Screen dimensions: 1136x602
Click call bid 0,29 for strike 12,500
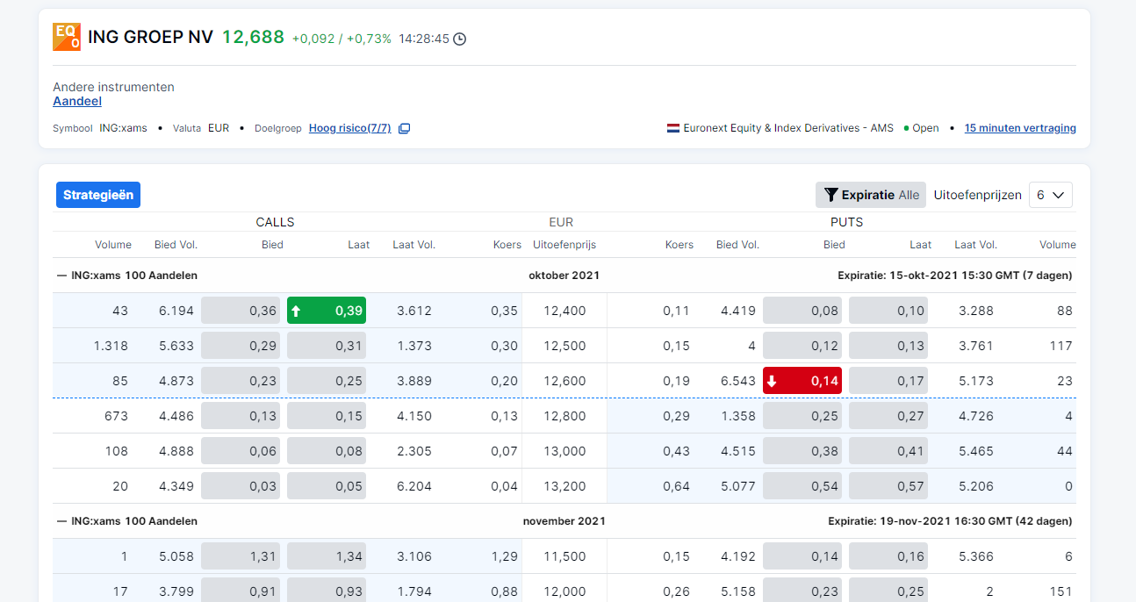[x=241, y=346]
